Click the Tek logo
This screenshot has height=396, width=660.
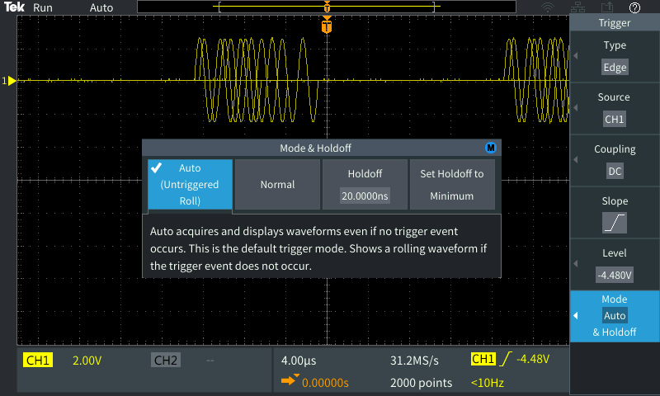[14, 7]
